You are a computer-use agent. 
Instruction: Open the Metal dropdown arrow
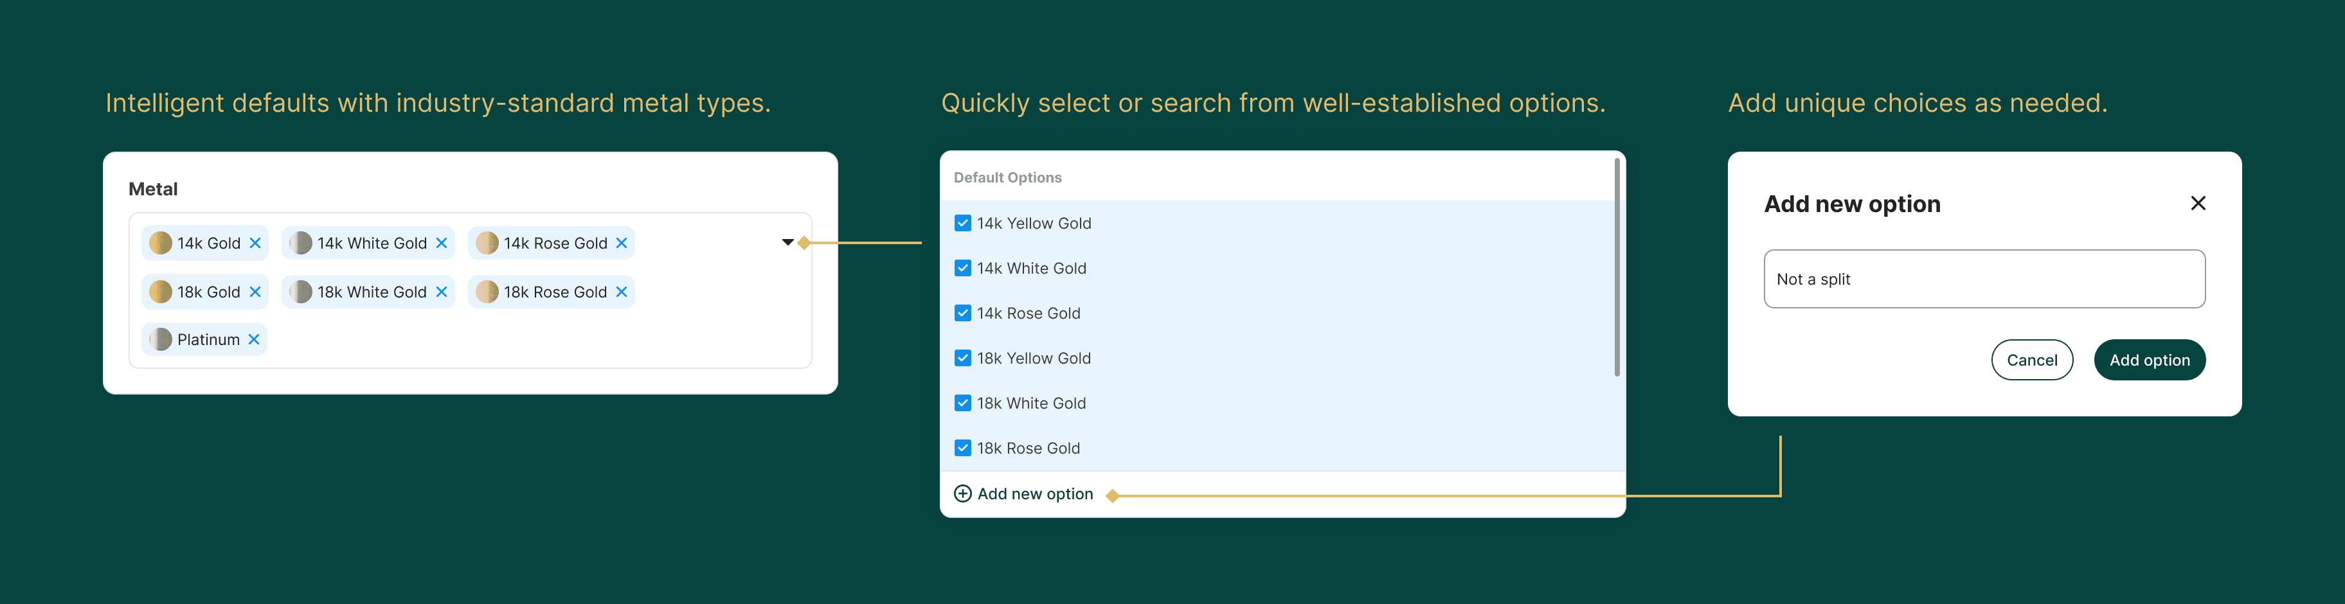(787, 243)
